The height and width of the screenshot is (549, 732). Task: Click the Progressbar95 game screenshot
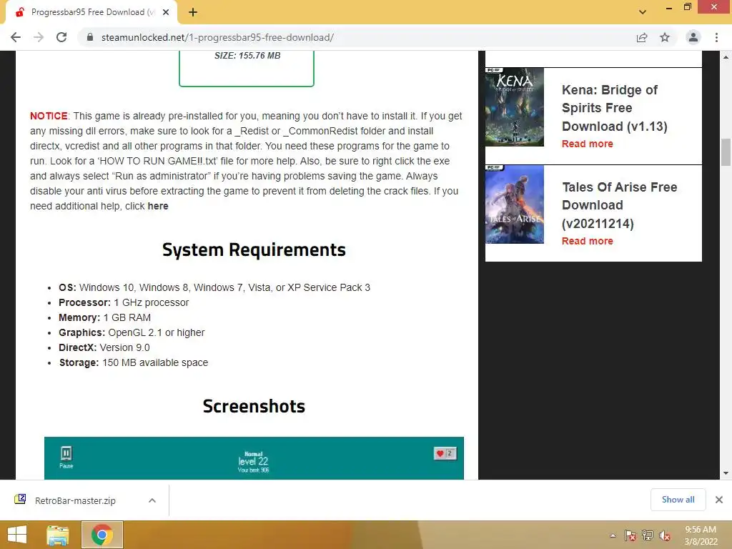pos(254,458)
